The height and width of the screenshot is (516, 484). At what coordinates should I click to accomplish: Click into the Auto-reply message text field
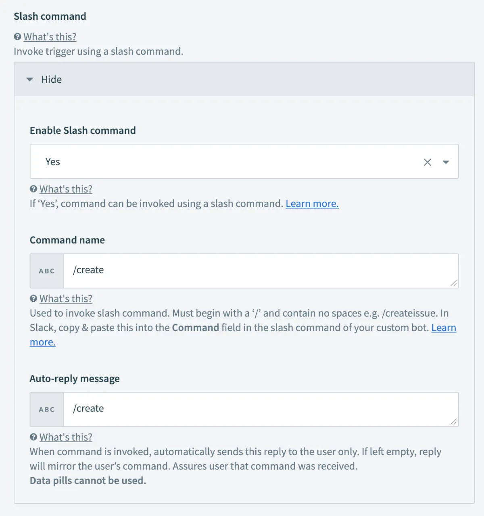click(x=258, y=409)
